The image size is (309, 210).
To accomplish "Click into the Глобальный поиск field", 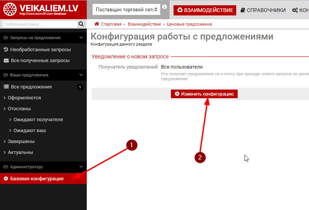I will point(38,24).
